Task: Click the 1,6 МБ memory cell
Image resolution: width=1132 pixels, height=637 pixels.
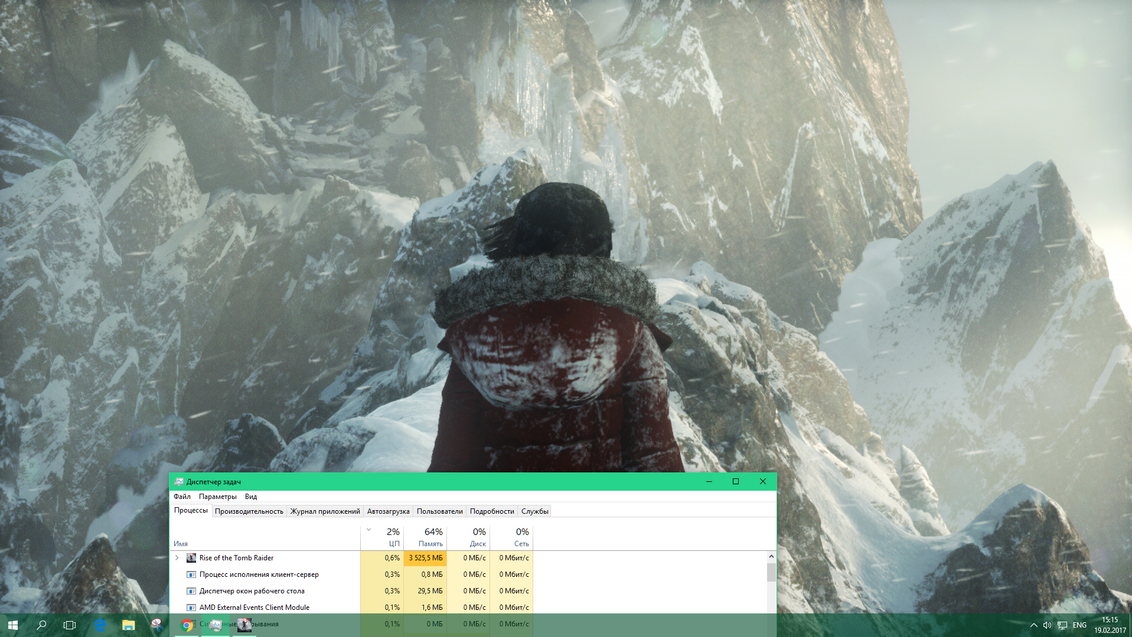Action: point(425,608)
